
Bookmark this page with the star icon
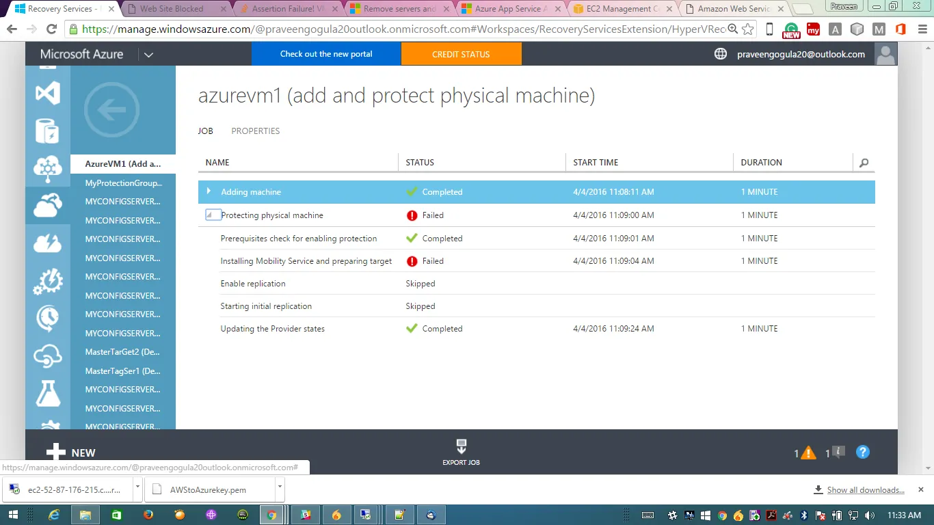coord(748,29)
